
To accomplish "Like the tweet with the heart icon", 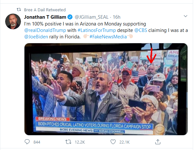I will point(113,142).
